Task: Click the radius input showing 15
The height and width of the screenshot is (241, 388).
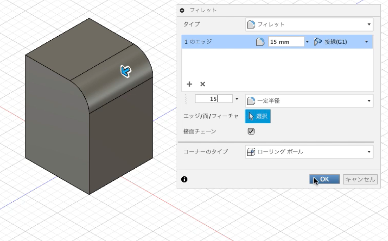Action: [x=214, y=99]
